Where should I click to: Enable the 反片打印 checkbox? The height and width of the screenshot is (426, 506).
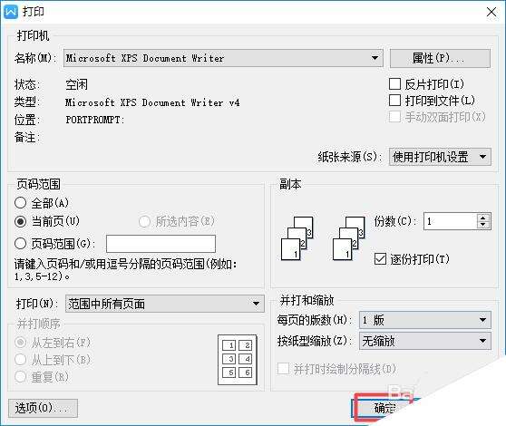point(395,84)
